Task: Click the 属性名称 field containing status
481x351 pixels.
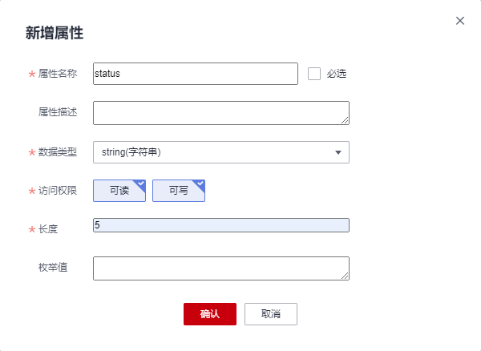Action: tap(195, 74)
